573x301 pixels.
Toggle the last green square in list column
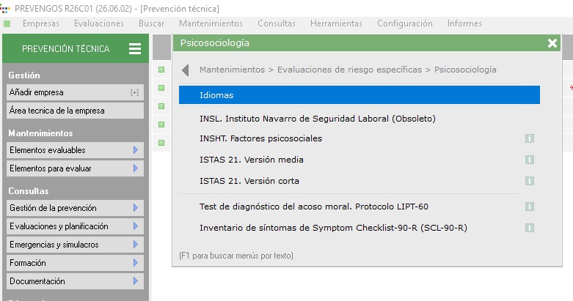(x=161, y=143)
